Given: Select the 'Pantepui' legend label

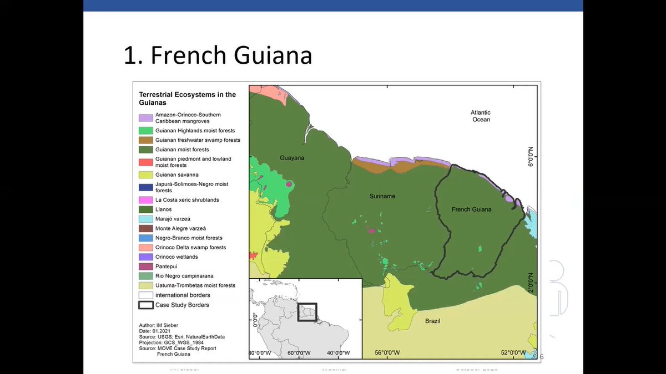Looking at the screenshot, I should tap(167, 267).
